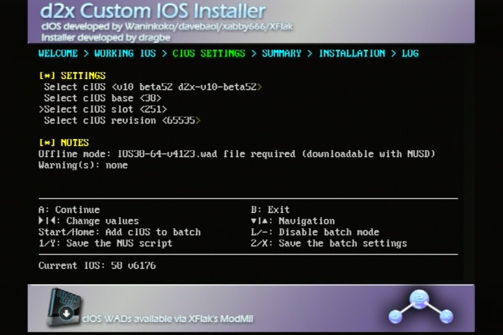Click the Navigation arrows hint
Image resolution: width=503 pixels, height=335 pixels.
pos(293,221)
